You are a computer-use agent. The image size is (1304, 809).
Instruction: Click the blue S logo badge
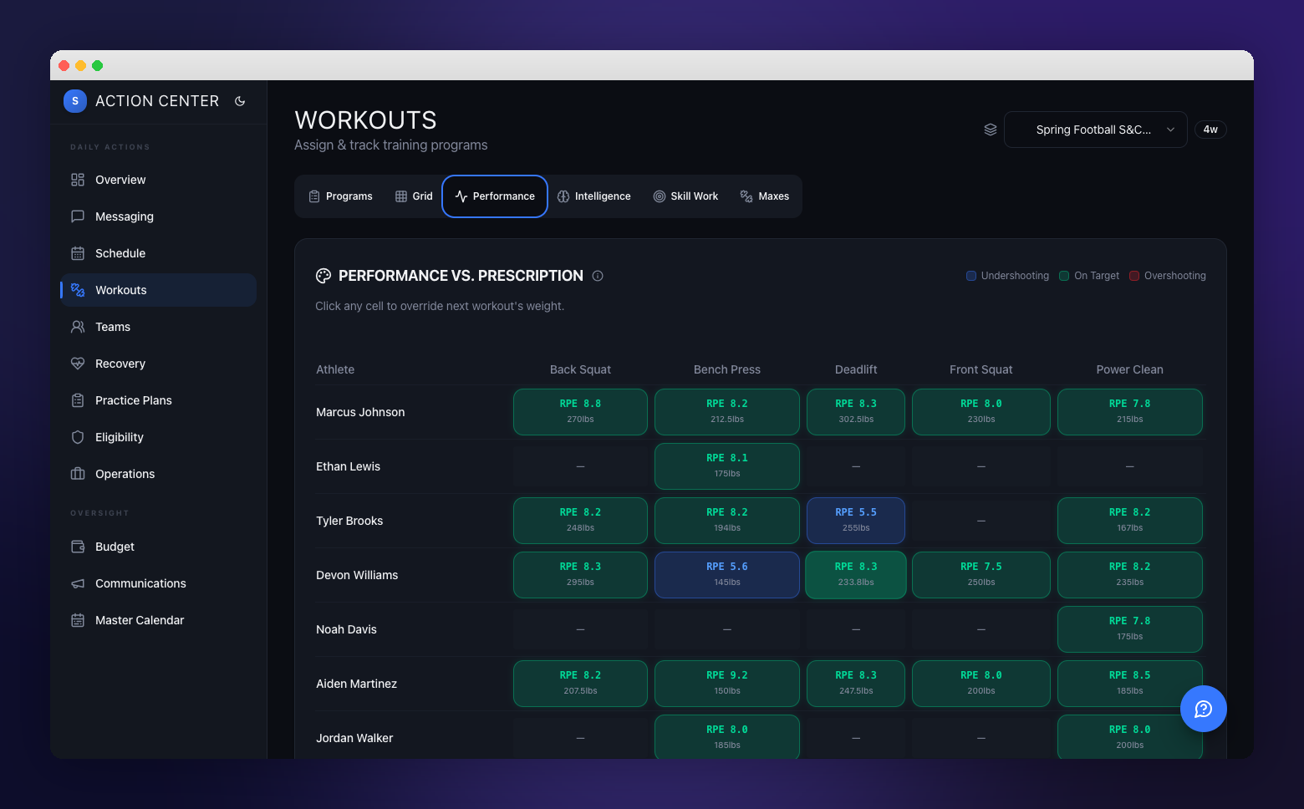[x=75, y=101]
